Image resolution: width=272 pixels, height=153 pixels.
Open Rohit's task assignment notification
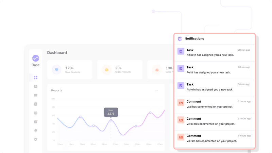click(214, 70)
